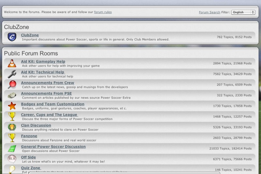Click '207 Topics, 6509 Posts' count

234,85
